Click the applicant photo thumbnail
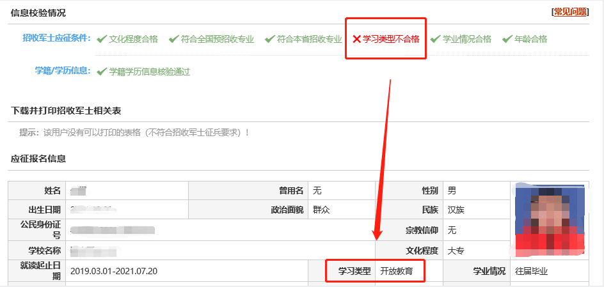 tap(550, 219)
